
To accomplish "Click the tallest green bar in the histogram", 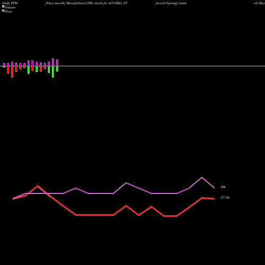I will click(x=53, y=72).
